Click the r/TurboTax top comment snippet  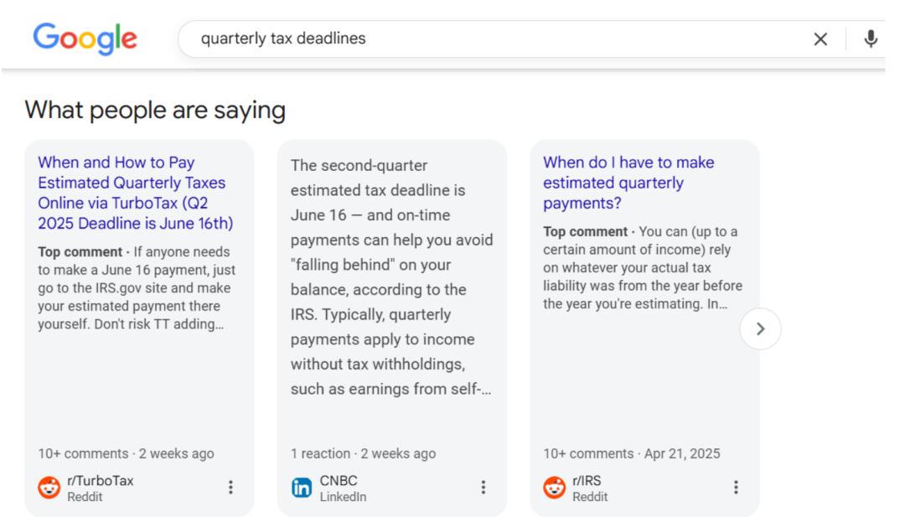coord(137,288)
